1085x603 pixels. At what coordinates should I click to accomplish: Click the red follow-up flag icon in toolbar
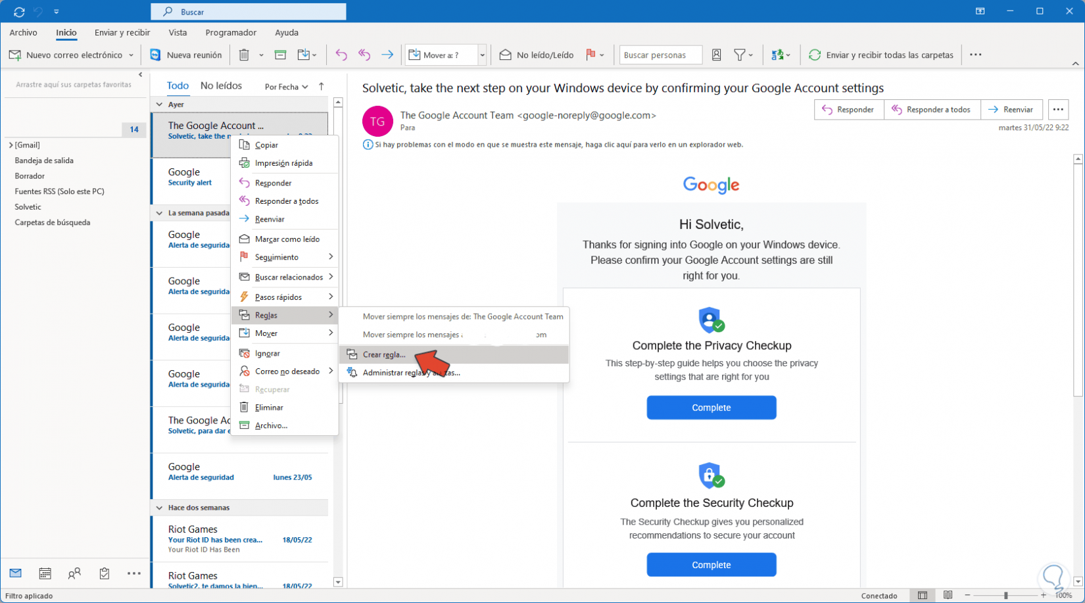point(591,55)
